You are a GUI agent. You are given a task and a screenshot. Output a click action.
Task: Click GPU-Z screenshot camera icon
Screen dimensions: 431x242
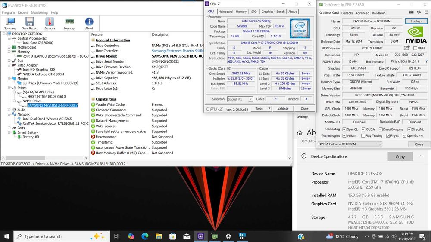pyautogui.click(x=411, y=12)
